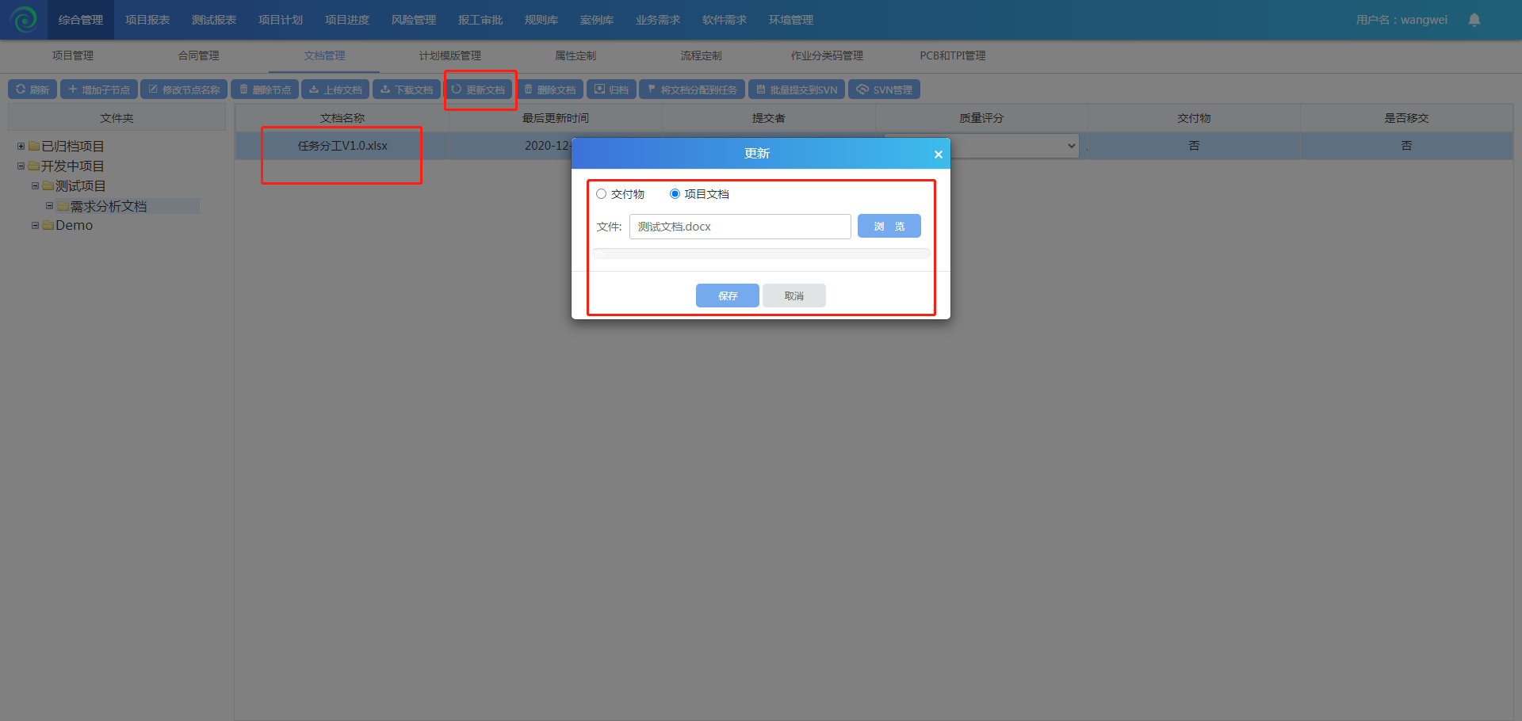Image resolution: width=1522 pixels, height=721 pixels.
Task: Open the 环境管理 top menu
Action: click(x=791, y=20)
